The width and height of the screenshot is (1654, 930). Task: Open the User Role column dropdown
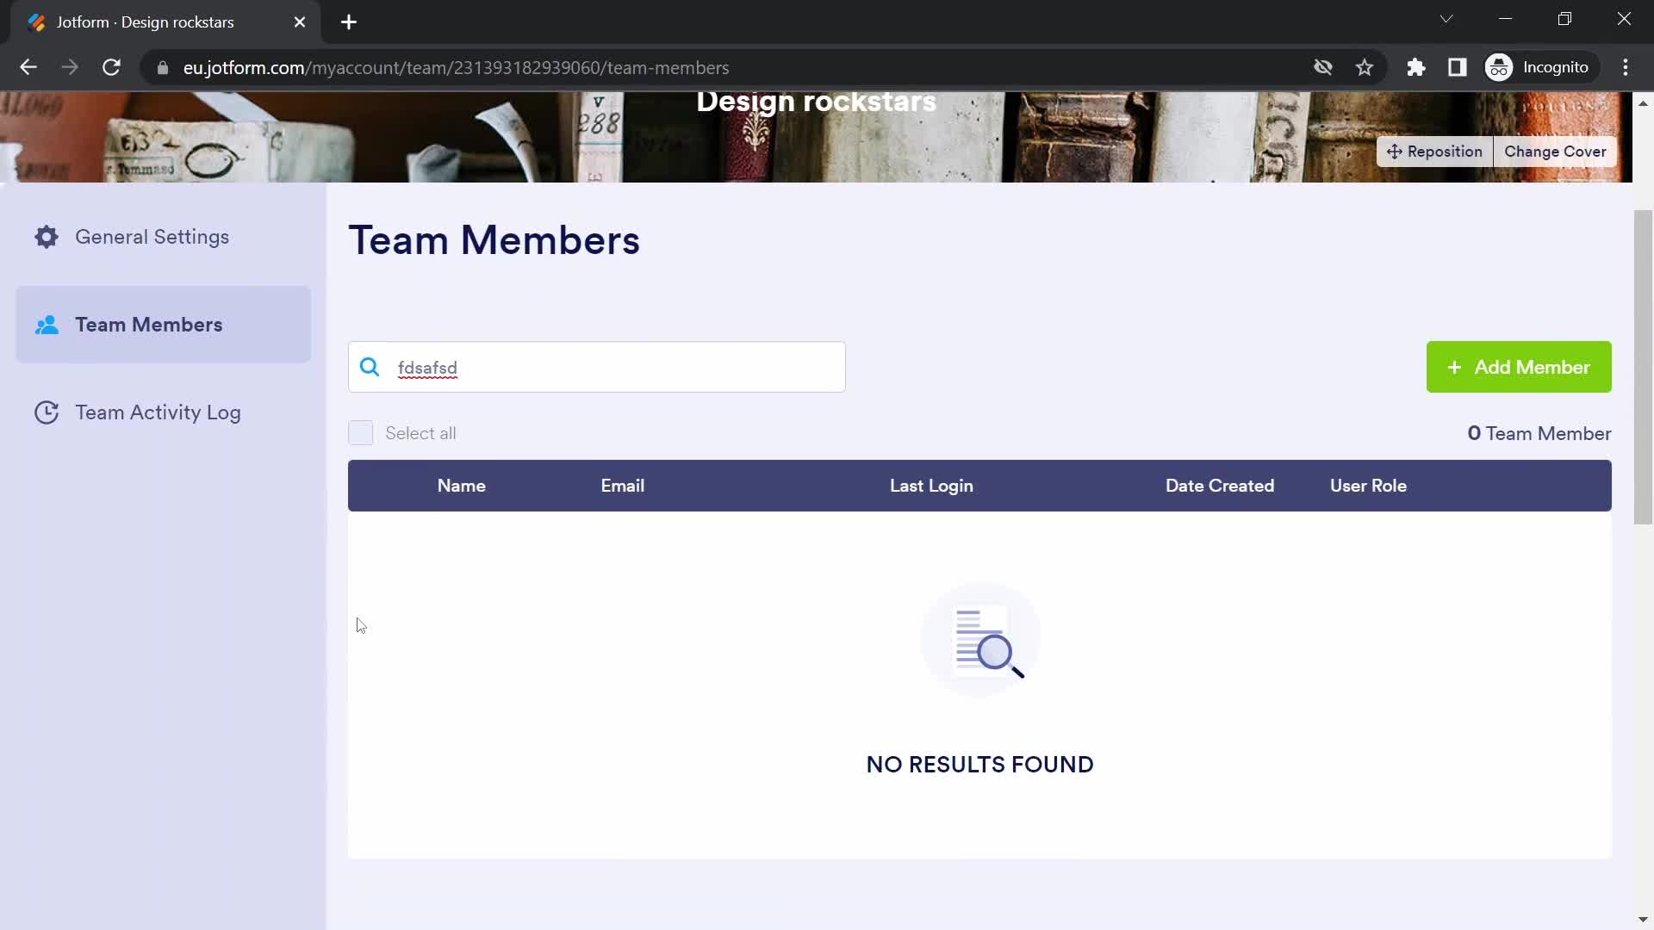click(1369, 486)
